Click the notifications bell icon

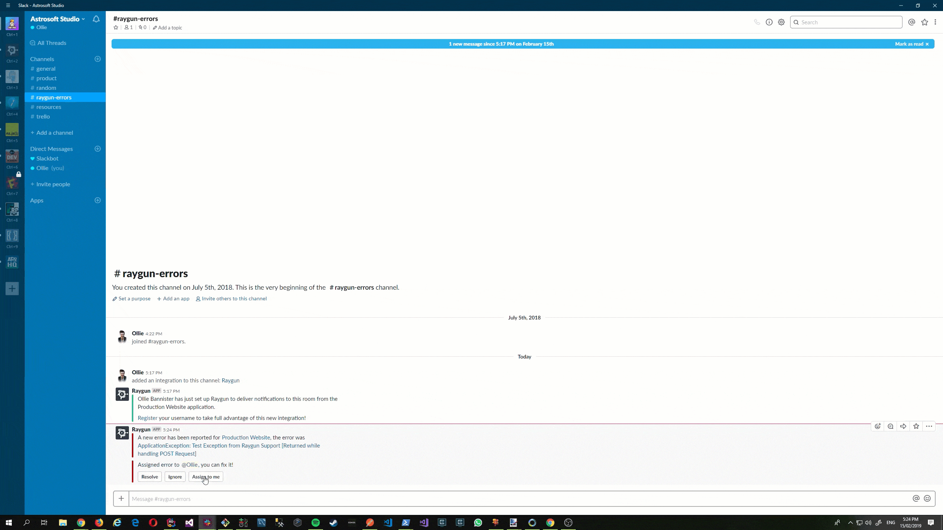(x=96, y=19)
